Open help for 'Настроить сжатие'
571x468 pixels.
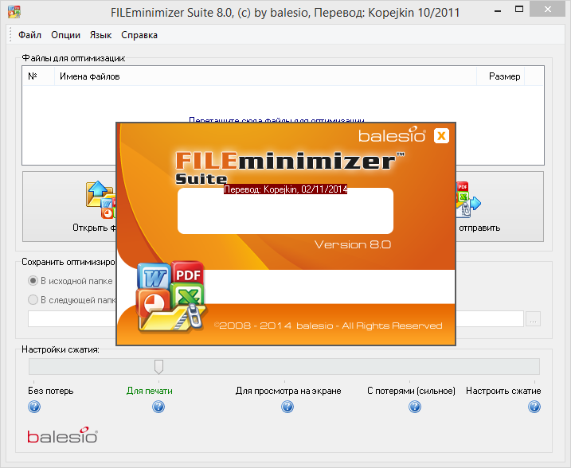pos(534,407)
